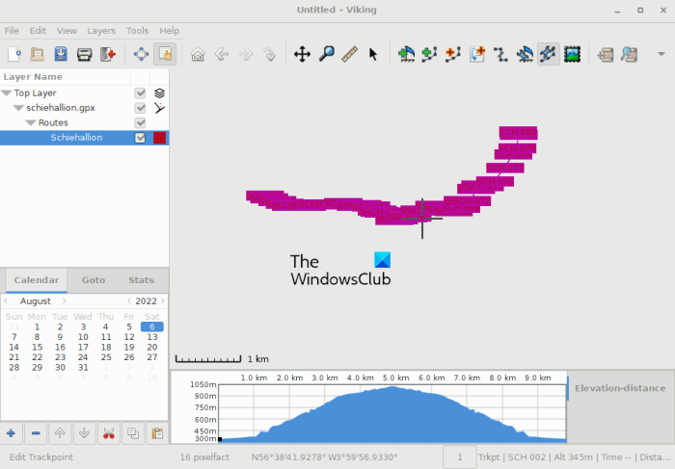Go to previous year before 2022
Image resolution: width=675 pixels, height=469 pixels.
(128, 300)
